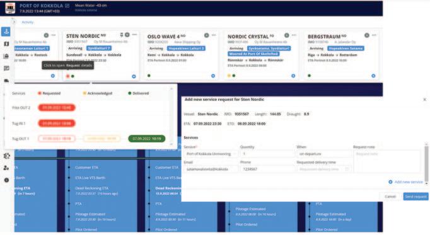
Task: Click the green delivered Tug OUT 1 timestamp pill
Action: (147, 139)
